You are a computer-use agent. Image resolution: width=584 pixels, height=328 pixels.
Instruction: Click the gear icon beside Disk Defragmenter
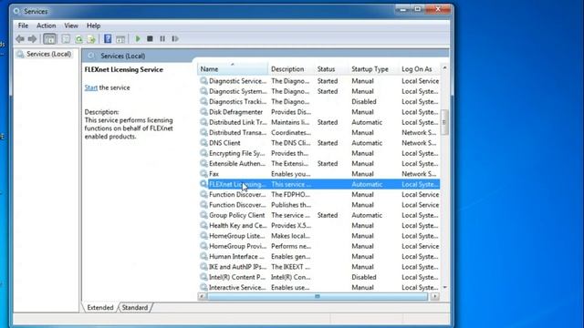(x=203, y=112)
